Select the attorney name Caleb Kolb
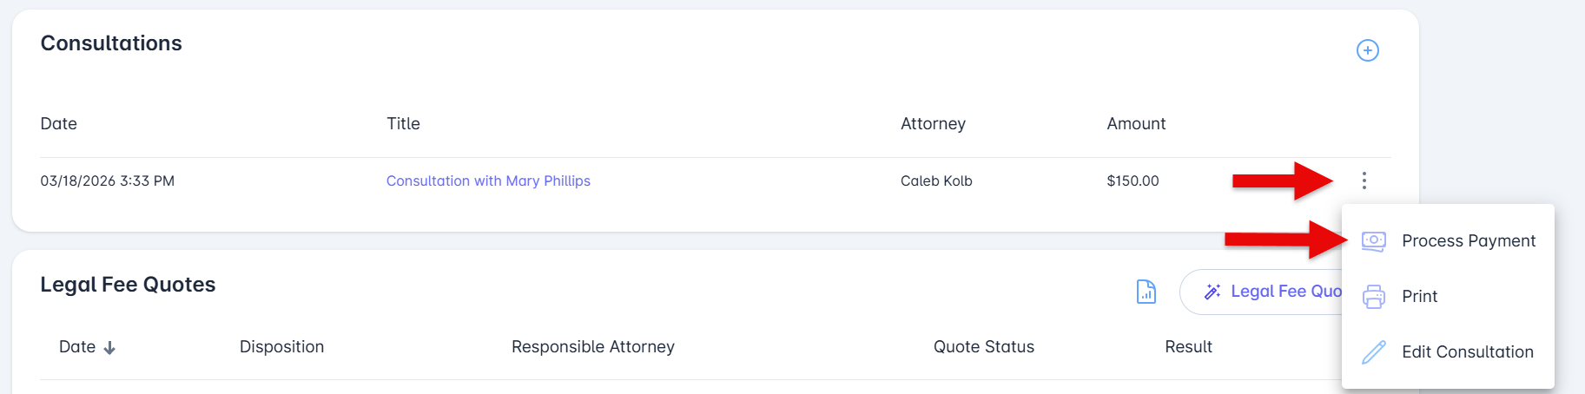 [x=935, y=181]
